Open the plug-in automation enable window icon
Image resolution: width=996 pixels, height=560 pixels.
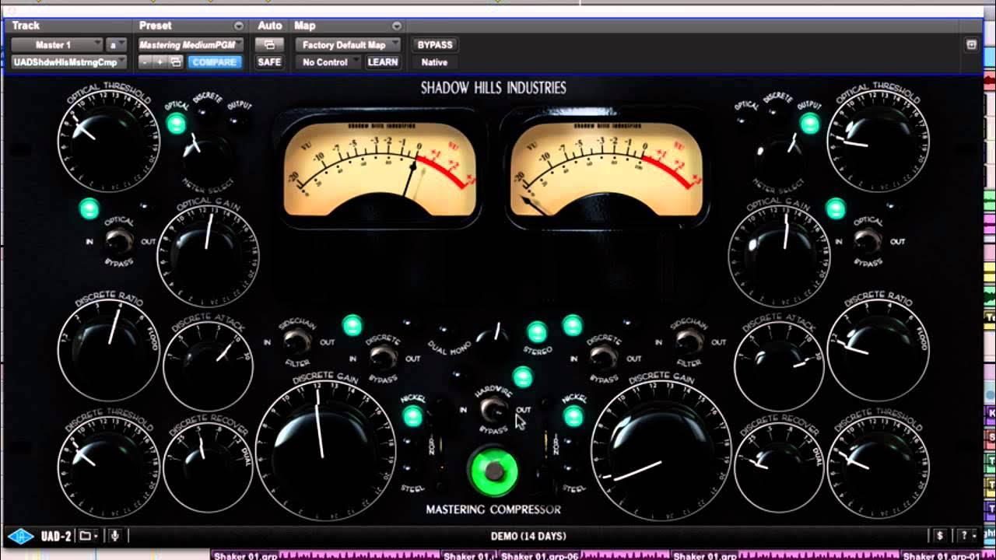pyautogui.click(x=269, y=45)
